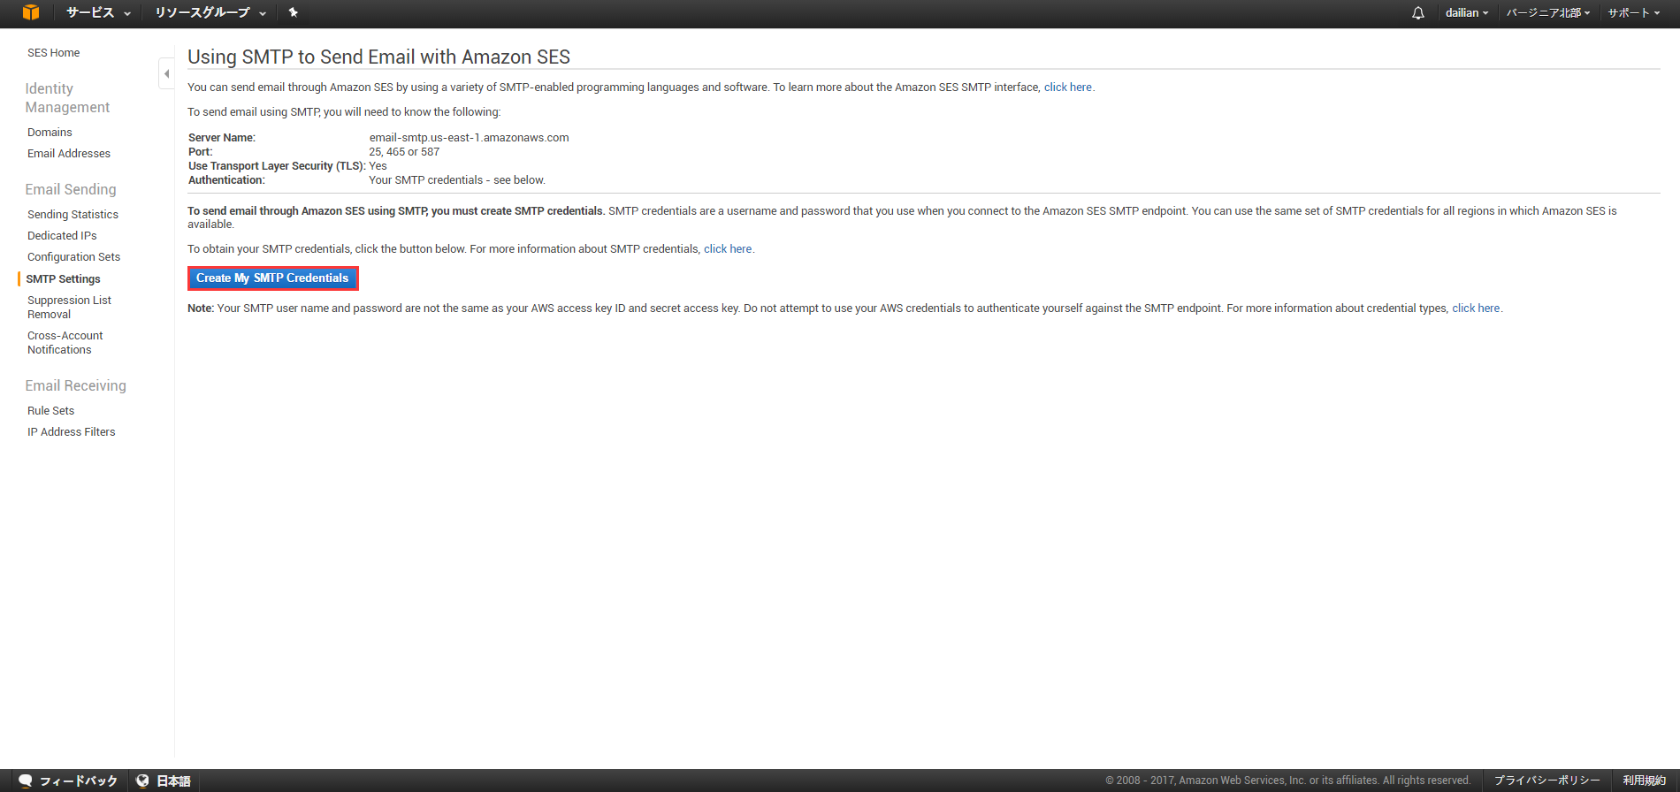The image size is (1680, 792).
Task: Open the プライバシーポリシー footer link
Action: tap(1546, 781)
